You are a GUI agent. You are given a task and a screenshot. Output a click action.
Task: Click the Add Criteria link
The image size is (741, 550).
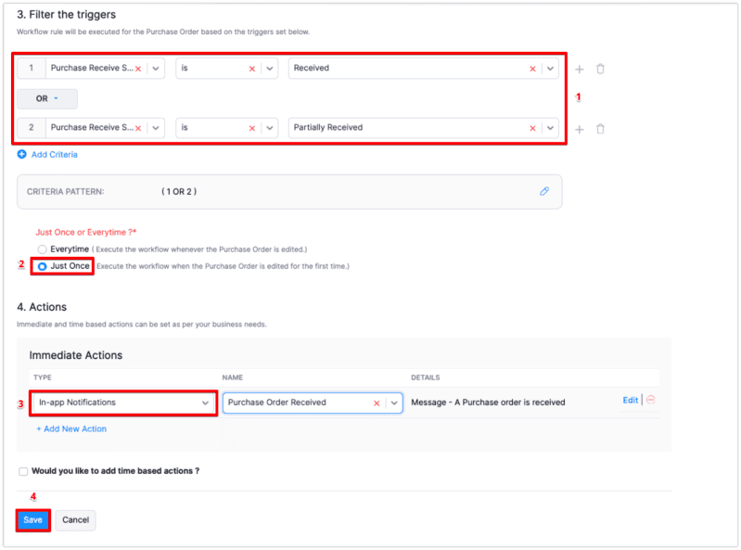pyautogui.click(x=54, y=155)
